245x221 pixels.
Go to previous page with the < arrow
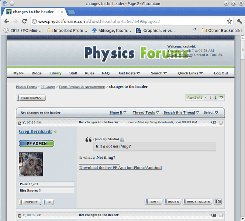point(206,98)
